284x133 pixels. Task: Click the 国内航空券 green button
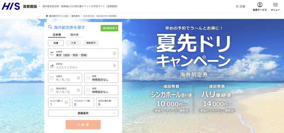pyautogui.click(x=109, y=28)
